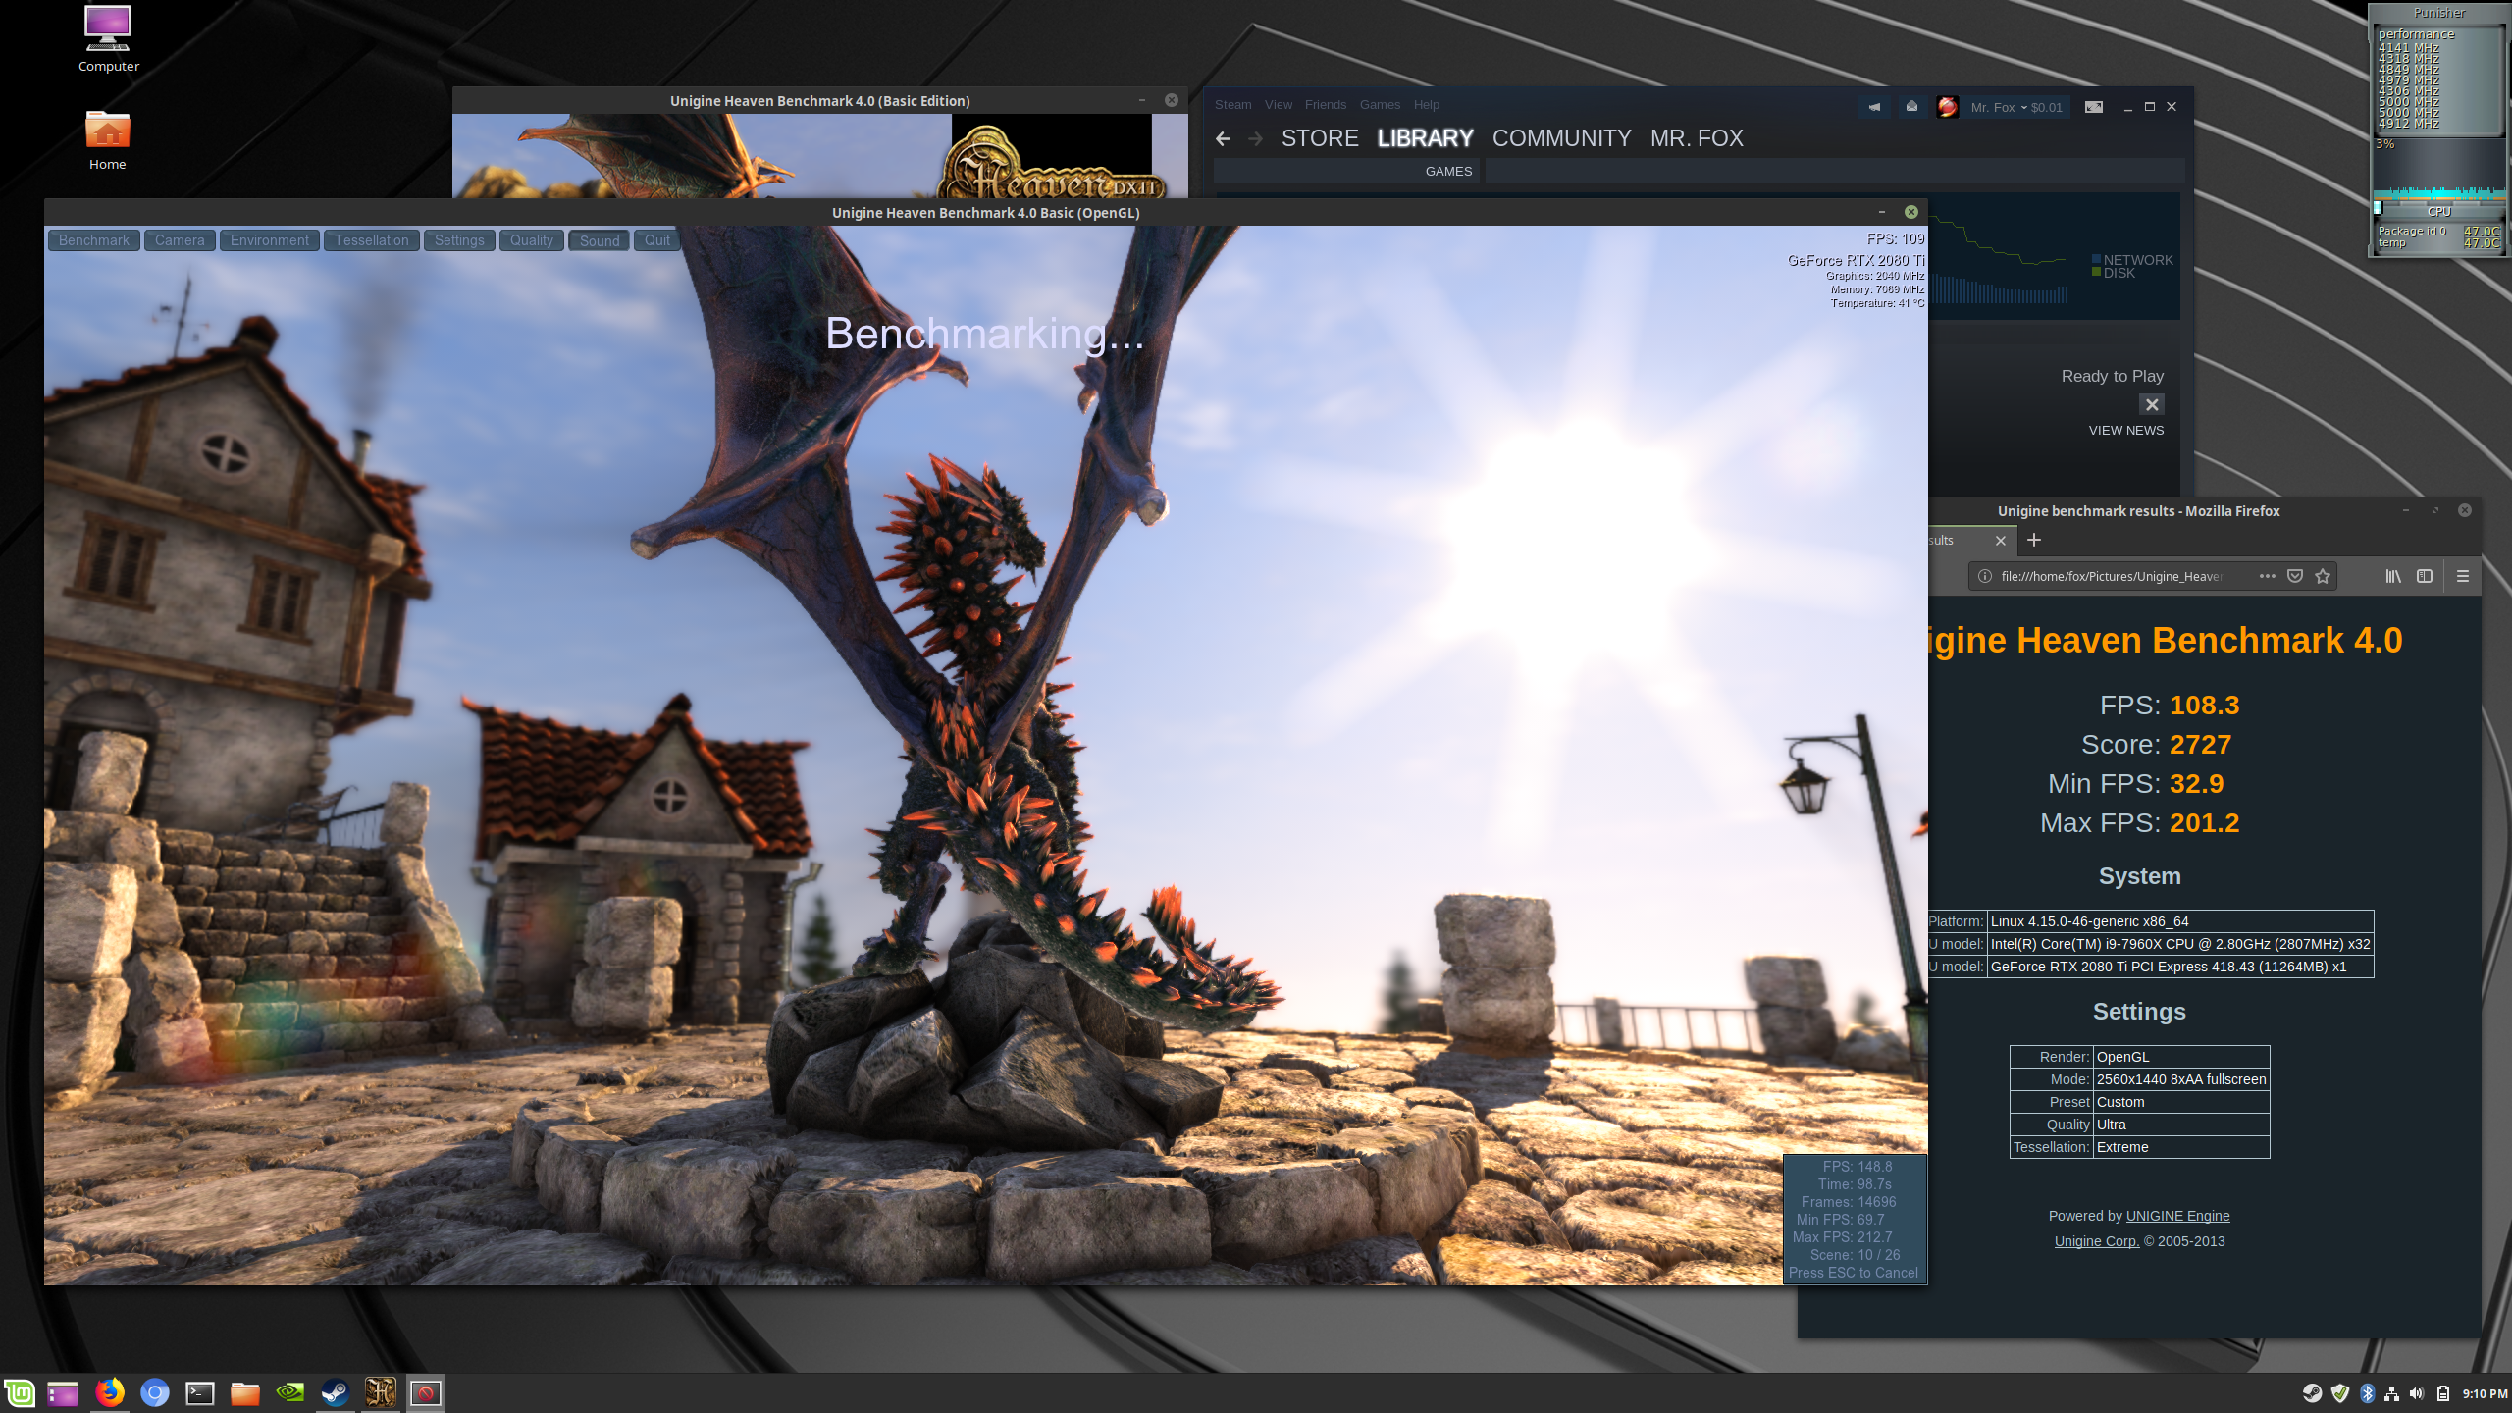The height and width of the screenshot is (1413, 2512).
Task: Click Steam tray icon
Action: pos(2312,1393)
